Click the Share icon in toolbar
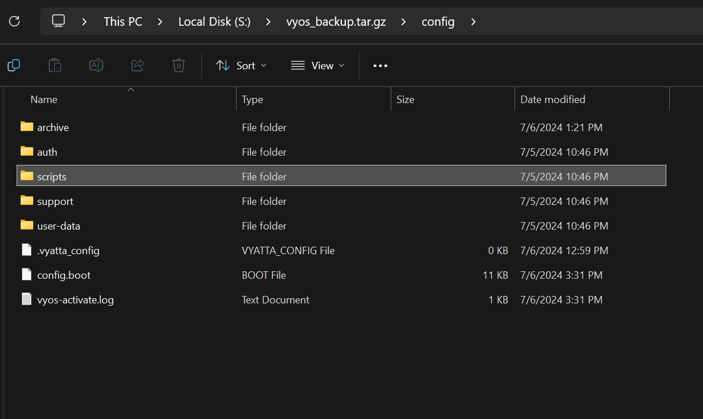Image resolution: width=703 pixels, height=419 pixels. (x=138, y=65)
